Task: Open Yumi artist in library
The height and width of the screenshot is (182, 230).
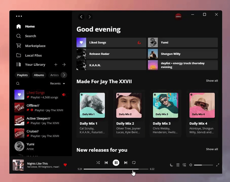Action: coord(41,146)
